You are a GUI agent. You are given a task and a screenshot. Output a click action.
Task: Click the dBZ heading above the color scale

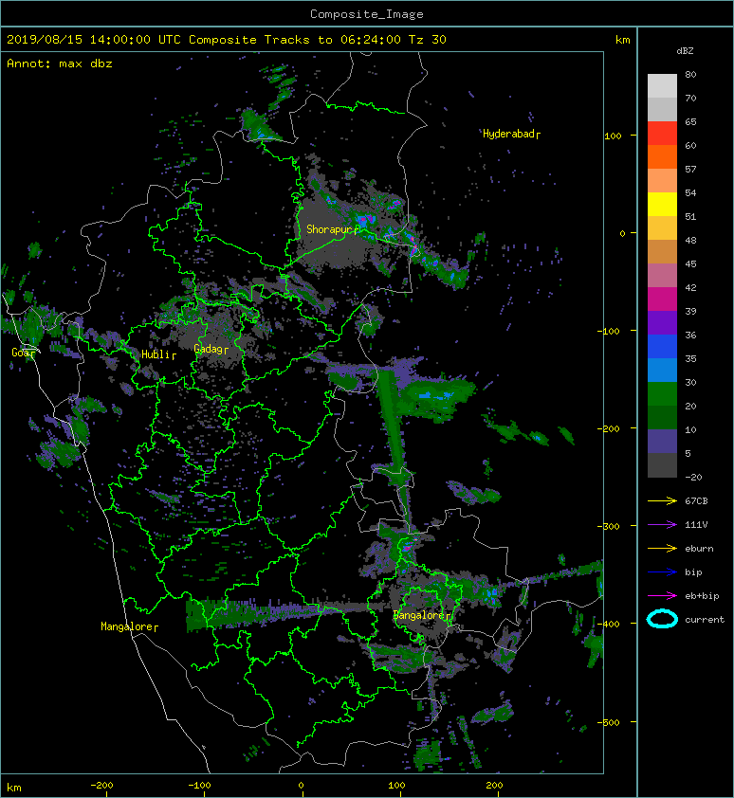[685, 51]
